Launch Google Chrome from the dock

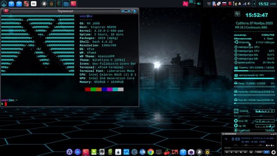(151, 152)
